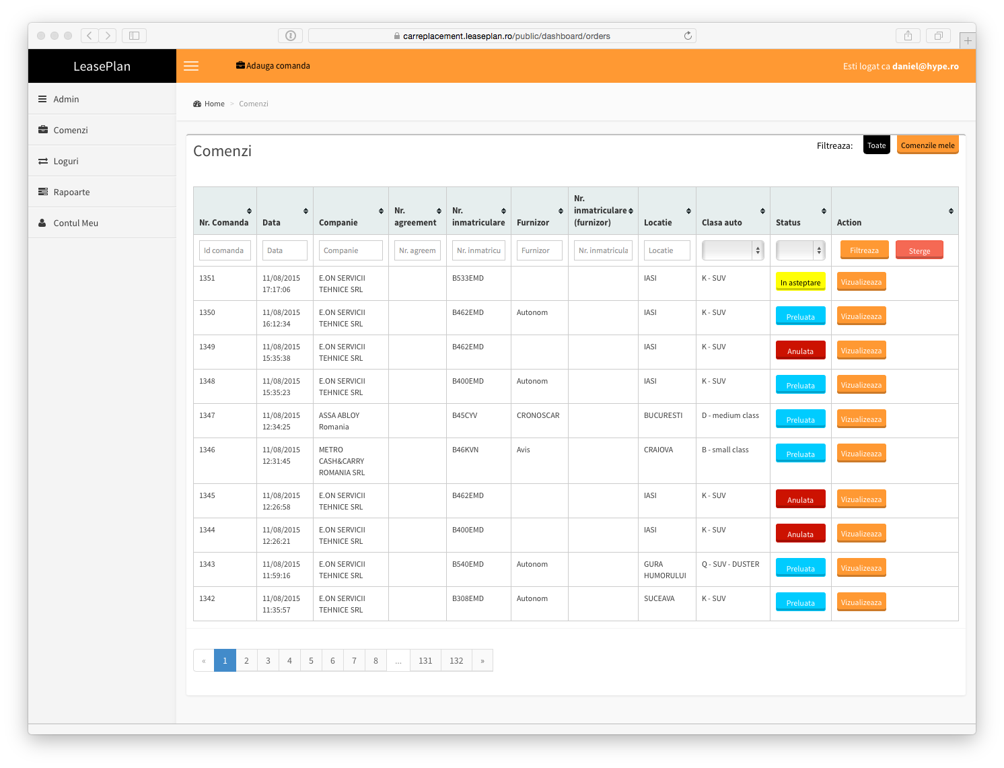
Task: Click the Anulata status of order 1349
Action: coord(801,351)
